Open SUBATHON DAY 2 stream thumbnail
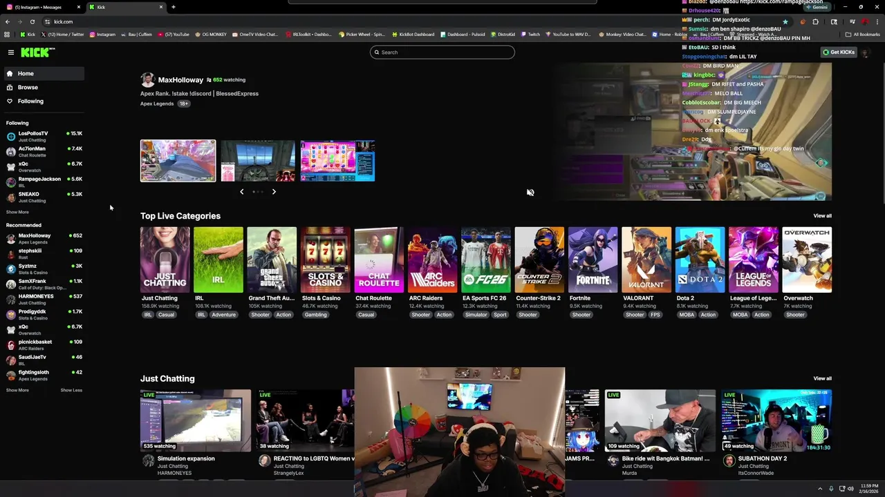The width and height of the screenshot is (885, 497). (x=776, y=420)
